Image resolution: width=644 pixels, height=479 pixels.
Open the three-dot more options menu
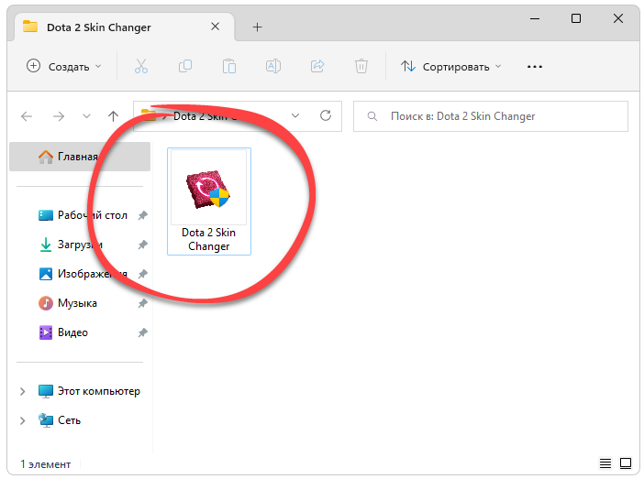534,67
